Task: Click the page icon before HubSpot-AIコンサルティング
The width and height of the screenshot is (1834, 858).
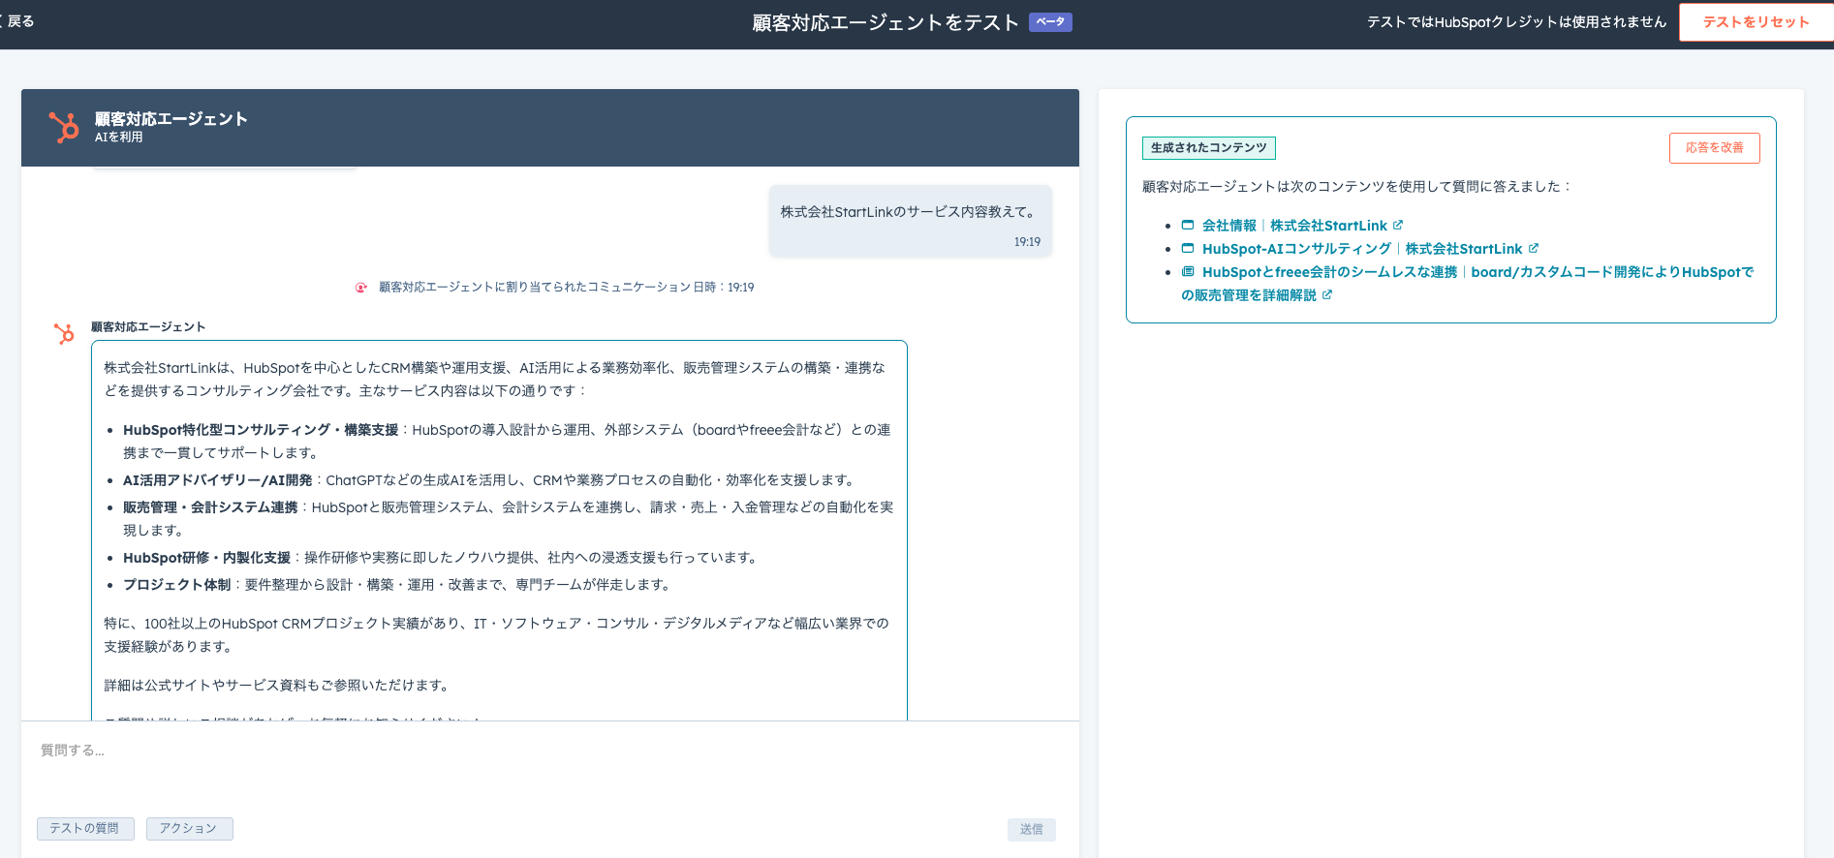Action: coord(1187,249)
